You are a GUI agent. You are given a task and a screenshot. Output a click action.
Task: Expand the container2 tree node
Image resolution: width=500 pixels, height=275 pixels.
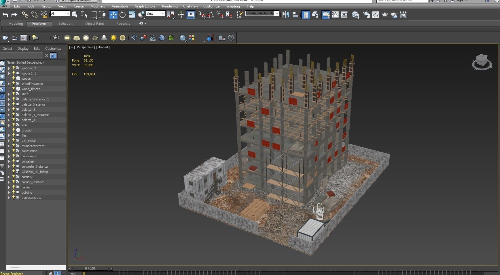(x=9, y=156)
